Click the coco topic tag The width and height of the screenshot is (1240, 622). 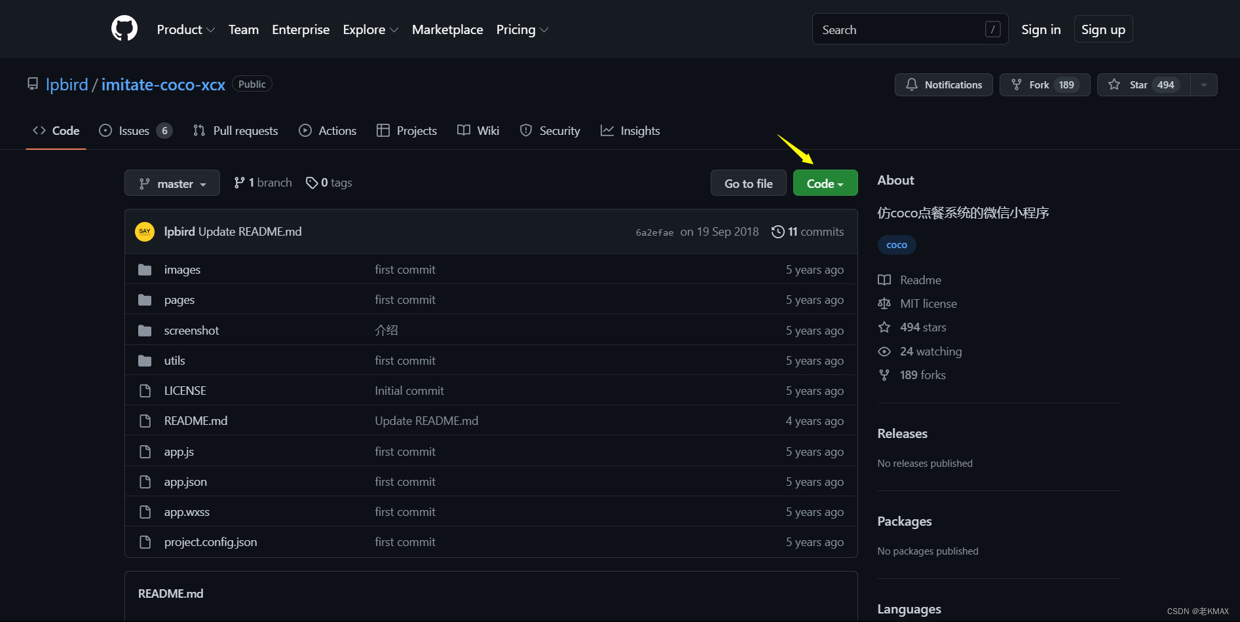[897, 245]
